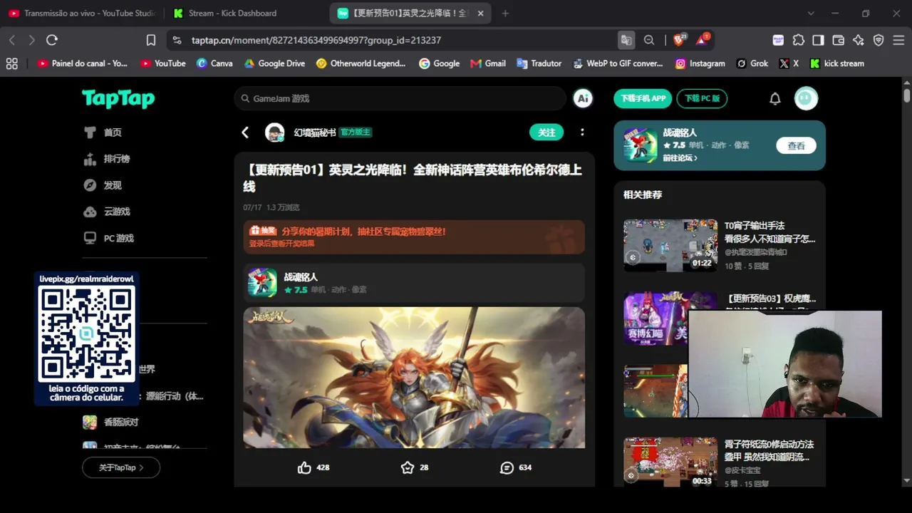Open 【更新预告03】 recommended post title

tap(770, 299)
